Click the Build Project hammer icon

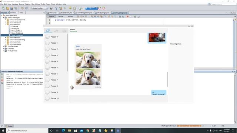[56, 8]
